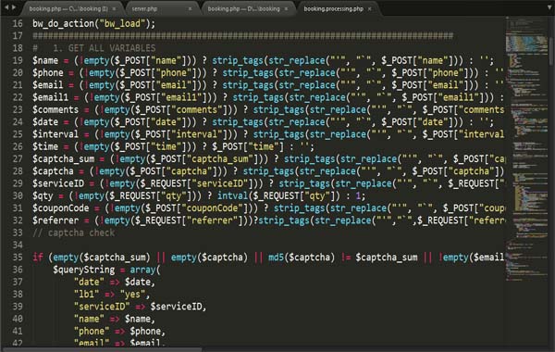Click line number 30 in gutter
The image size is (555, 352).
coord(18,196)
